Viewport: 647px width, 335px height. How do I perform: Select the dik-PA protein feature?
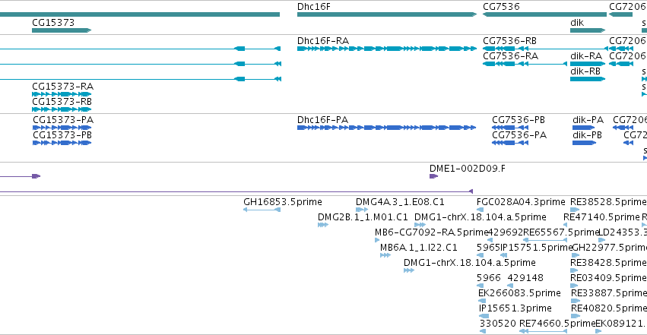tap(585, 128)
